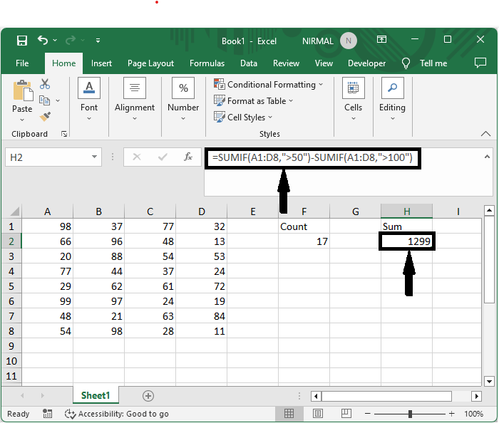This screenshot has height=423, width=499.
Task: Click the NIRMAL account avatar
Action: pos(348,41)
